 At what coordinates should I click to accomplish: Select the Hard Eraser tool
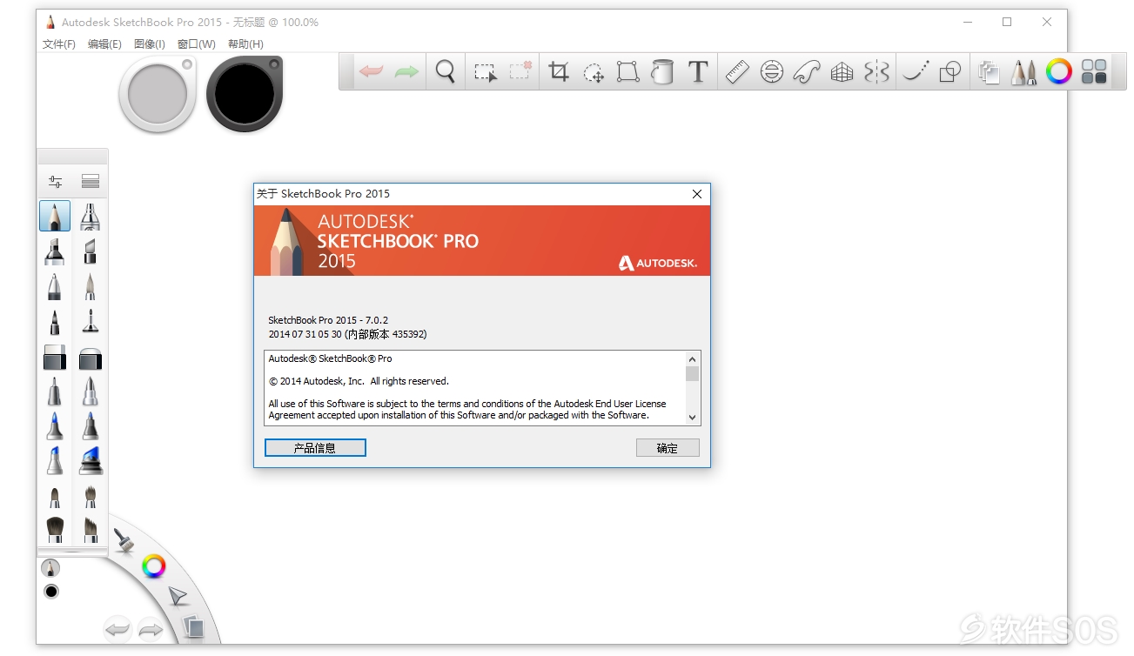tap(55, 357)
